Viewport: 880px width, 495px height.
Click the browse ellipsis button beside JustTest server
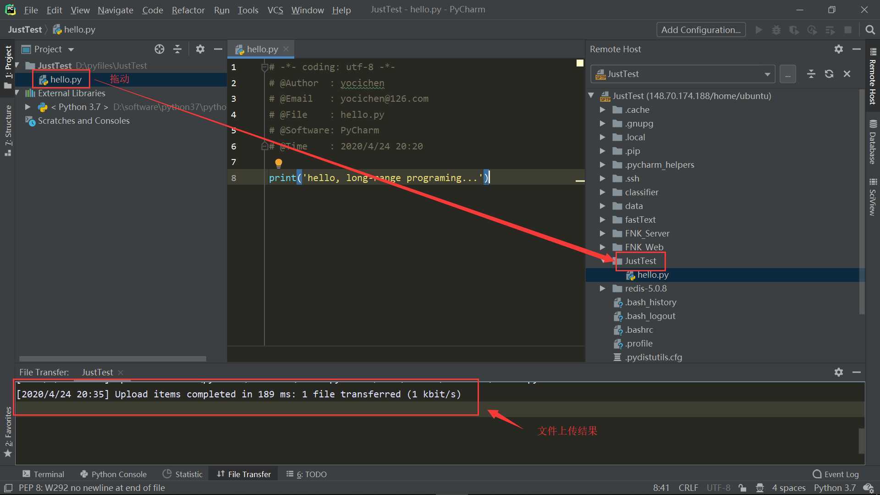(x=788, y=74)
